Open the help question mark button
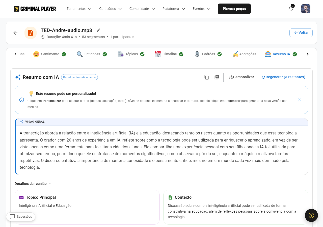Viewport: 323px width, 227px height. (311, 215)
